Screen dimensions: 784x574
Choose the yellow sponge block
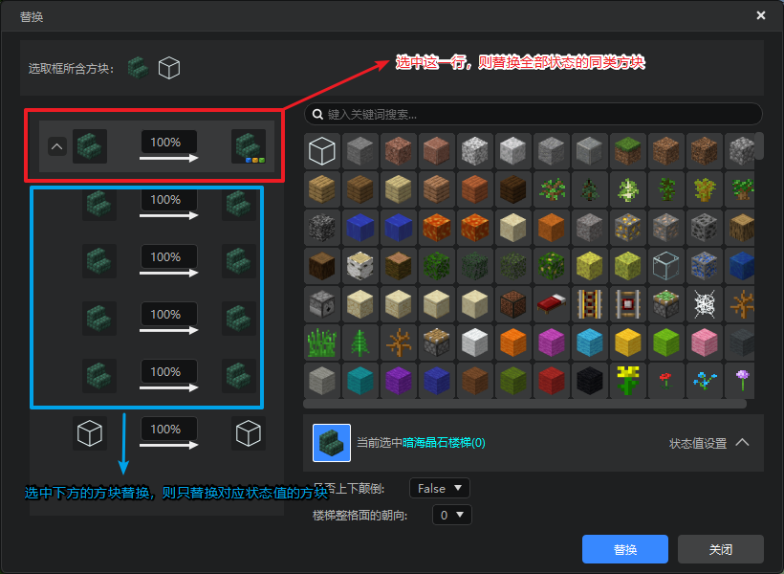pos(590,266)
